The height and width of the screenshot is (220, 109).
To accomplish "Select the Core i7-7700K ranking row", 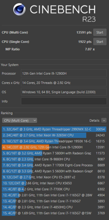I will pos(54,189).
